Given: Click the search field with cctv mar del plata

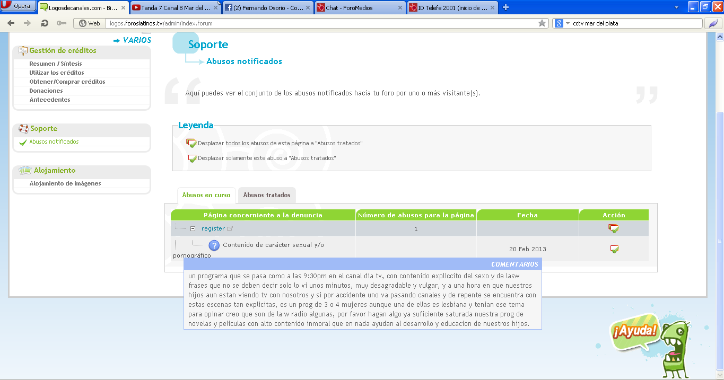Looking at the screenshot, I should [635, 23].
